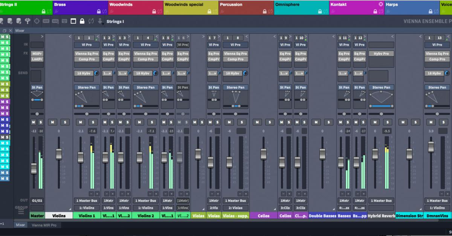Image resolution: width=452 pixels, height=236 pixels.
Task: Click the Comp Pro plugin on Violins 2
Action: coord(145,59)
